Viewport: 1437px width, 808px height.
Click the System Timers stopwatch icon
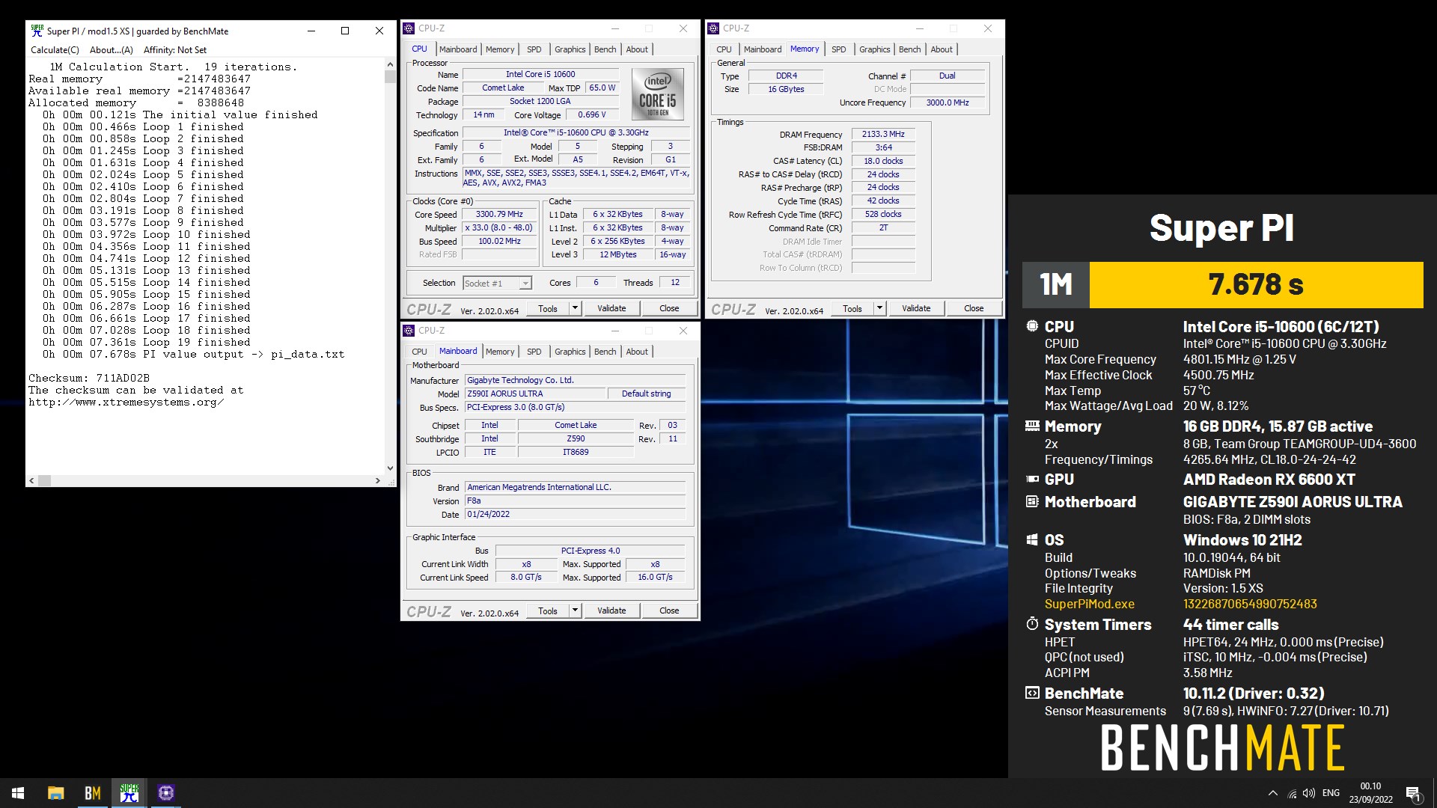click(1032, 624)
